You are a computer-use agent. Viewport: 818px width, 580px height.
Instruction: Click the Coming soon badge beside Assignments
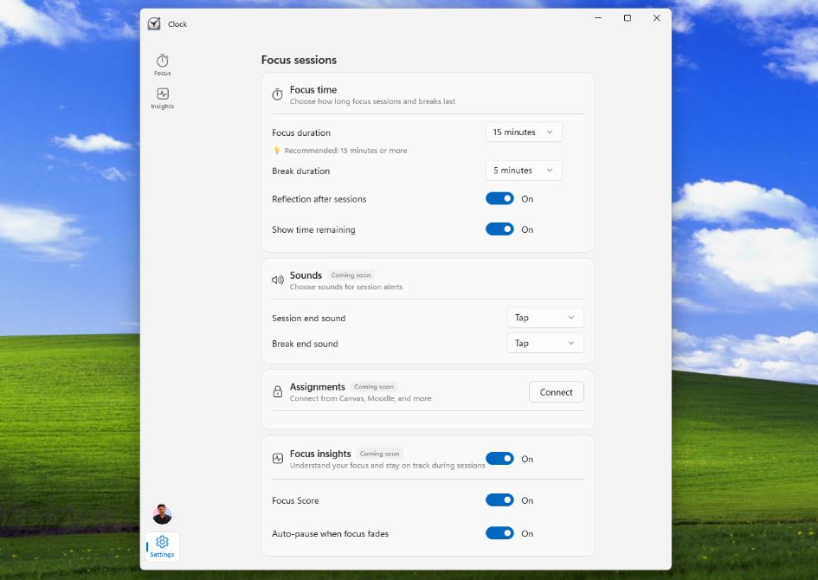point(374,387)
